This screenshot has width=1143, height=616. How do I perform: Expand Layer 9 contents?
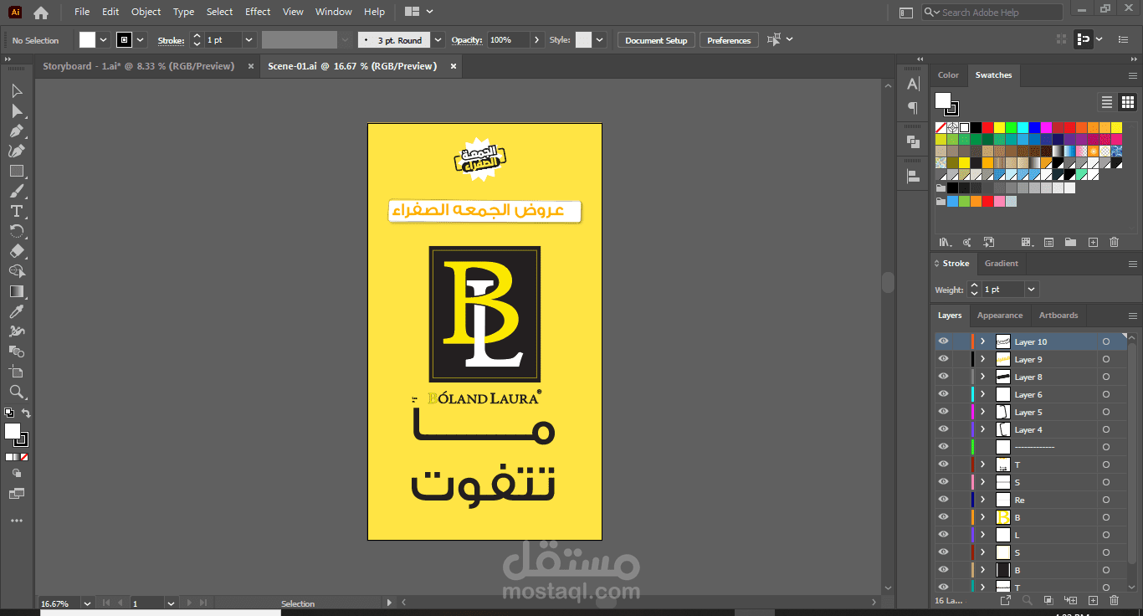tap(982, 359)
